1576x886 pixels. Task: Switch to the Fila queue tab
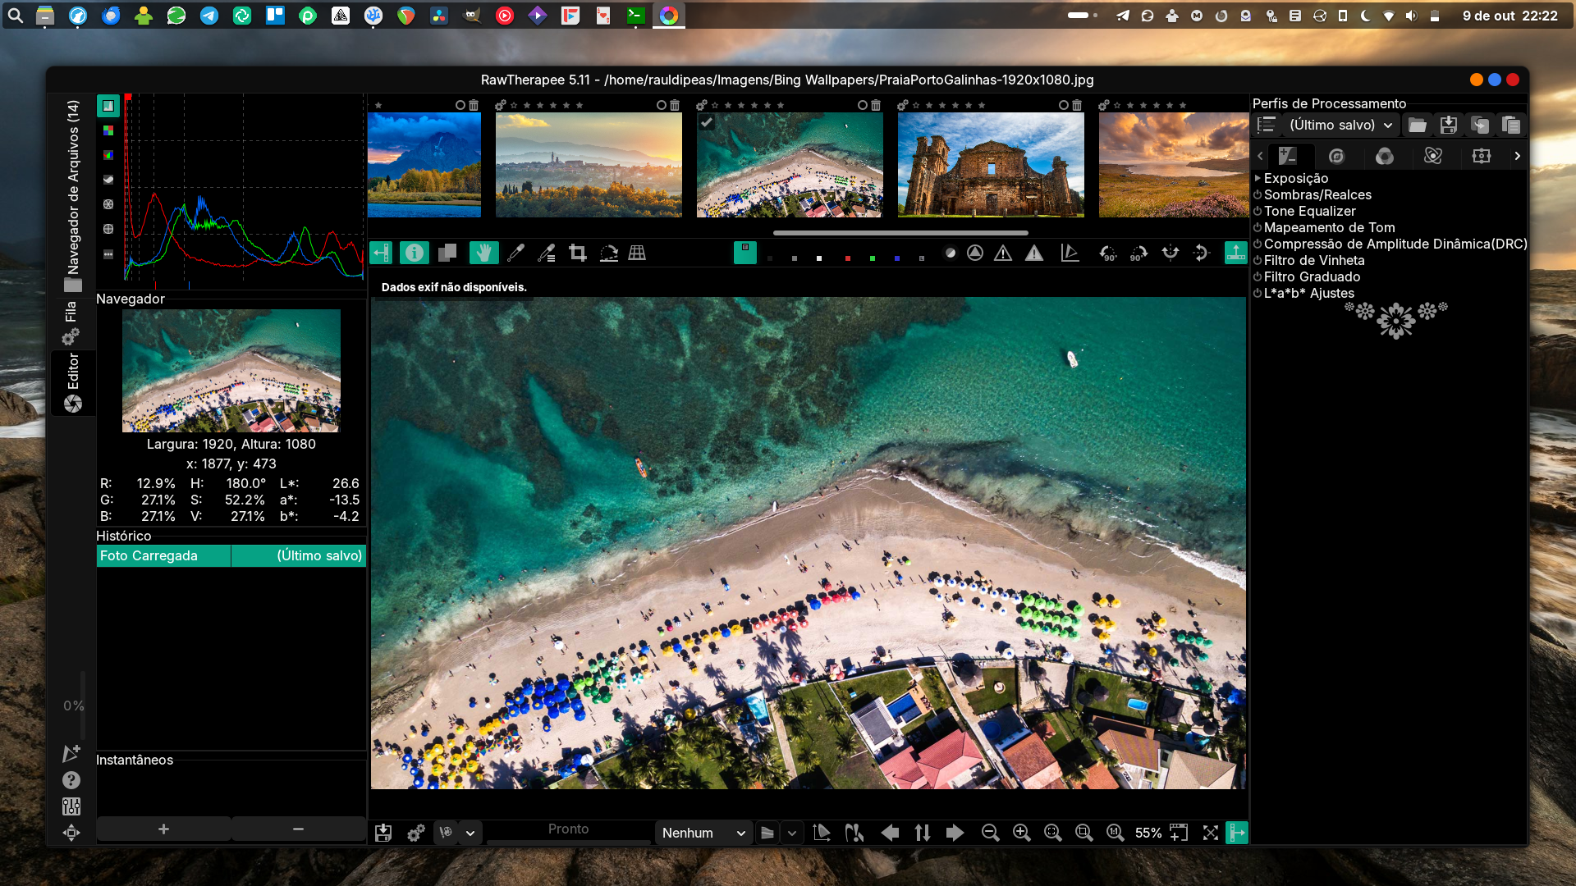click(72, 322)
